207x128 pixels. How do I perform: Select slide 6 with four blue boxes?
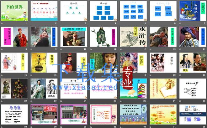[x=163, y=11]
